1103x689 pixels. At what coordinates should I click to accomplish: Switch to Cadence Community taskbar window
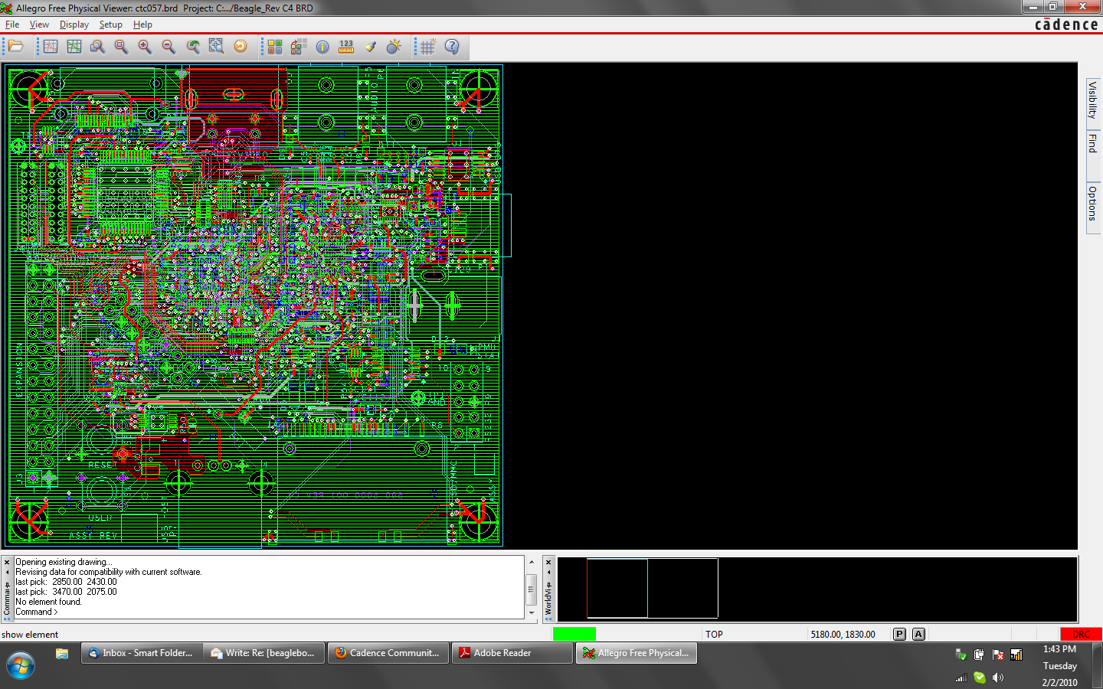click(x=388, y=653)
